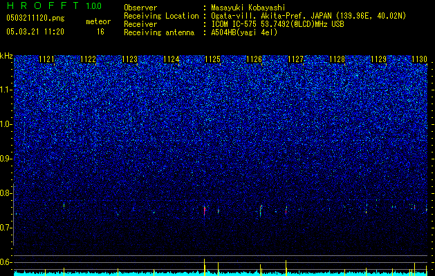The image size is (435, 276).
Task: Click the kHz axis unit label
Action: click(x=6, y=56)
